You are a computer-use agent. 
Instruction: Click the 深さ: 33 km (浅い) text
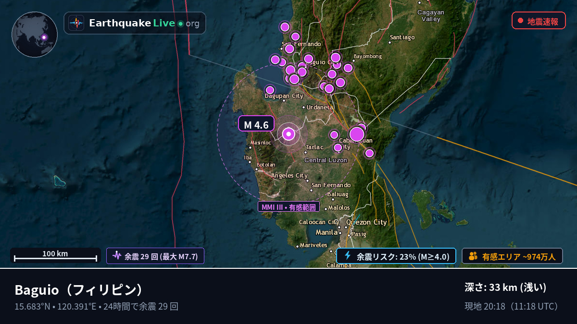pos(506,288)
